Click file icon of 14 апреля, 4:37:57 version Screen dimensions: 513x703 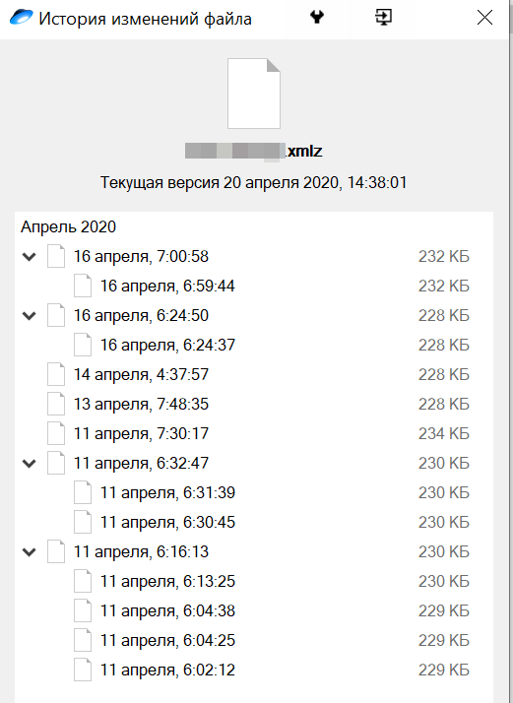56,374
